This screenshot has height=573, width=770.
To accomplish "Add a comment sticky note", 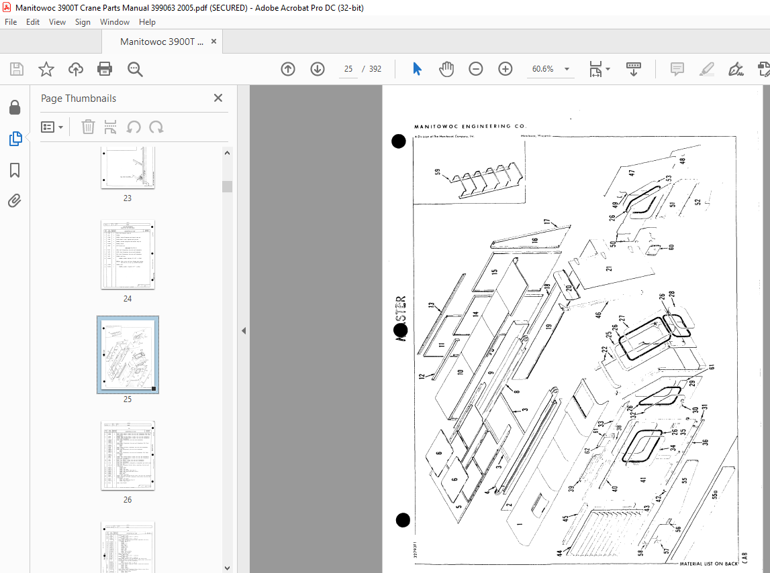I will click(x=677, y=69).
